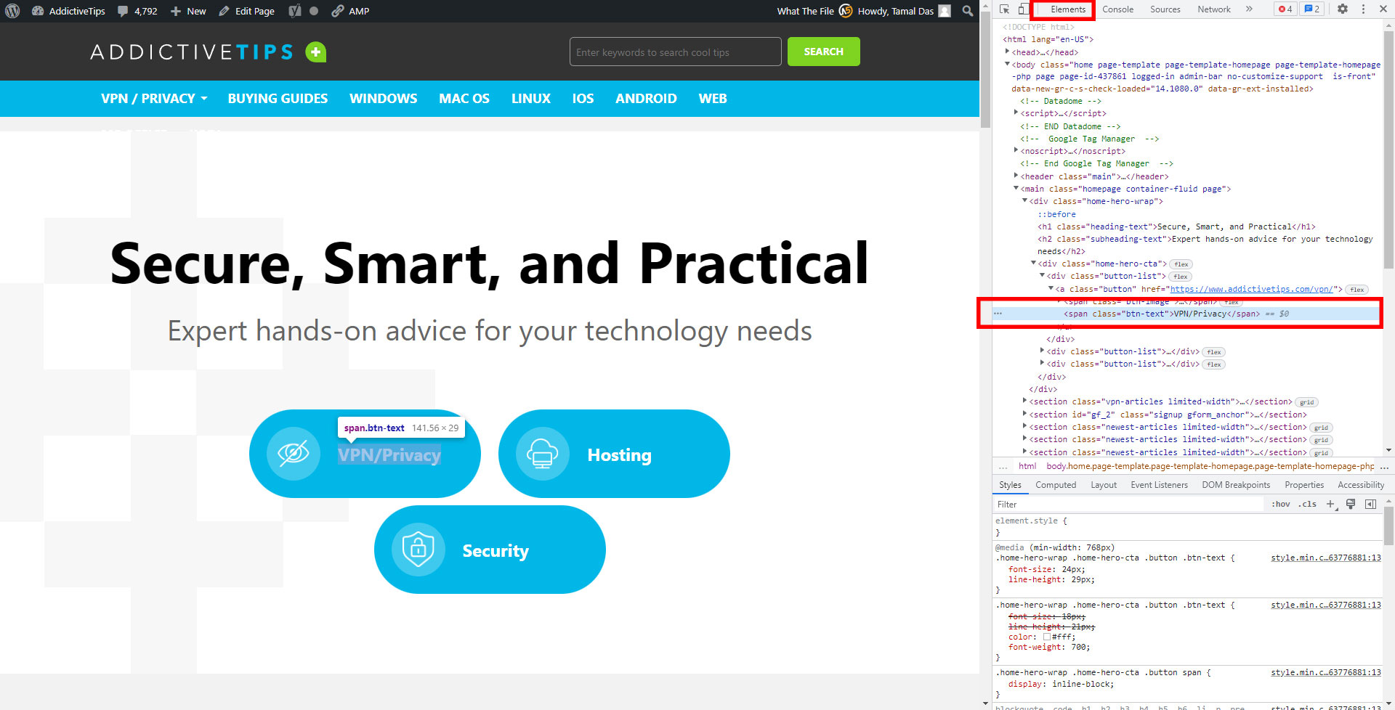Open the Accessibility tab
Viewport: 1395px width, 710px height.
(x=1360, y=485)
